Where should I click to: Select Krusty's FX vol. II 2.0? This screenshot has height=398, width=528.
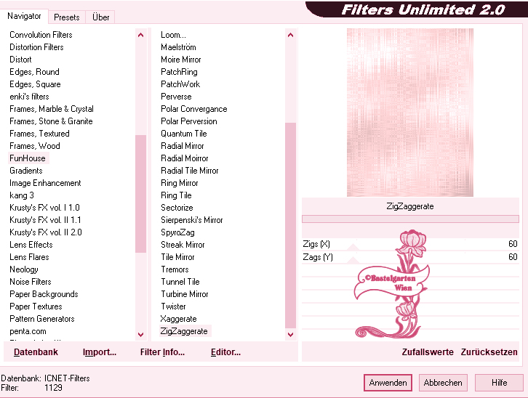46,232
